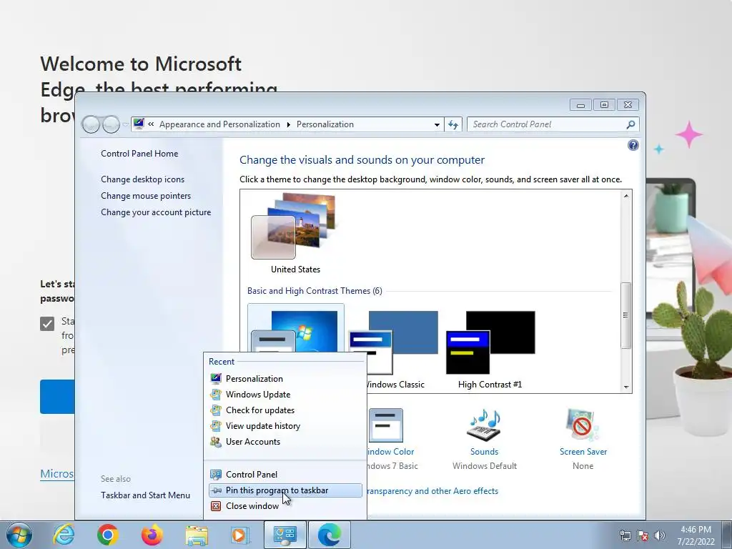Open recent pages dropdown beside nav buttons

[x=126, y=124]
